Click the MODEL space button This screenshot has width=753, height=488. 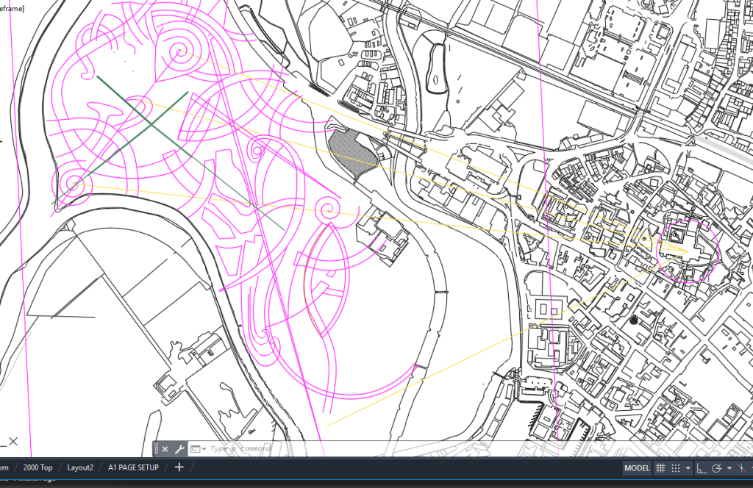point(637,468)
